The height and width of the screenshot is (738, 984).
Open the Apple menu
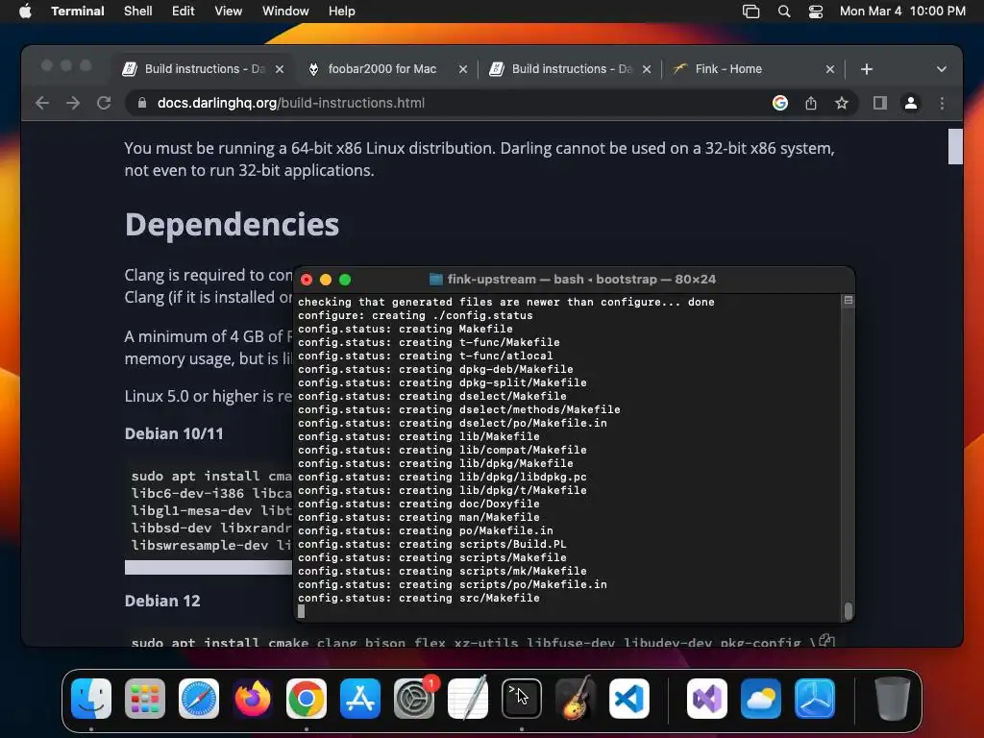[x=25, y=11]
